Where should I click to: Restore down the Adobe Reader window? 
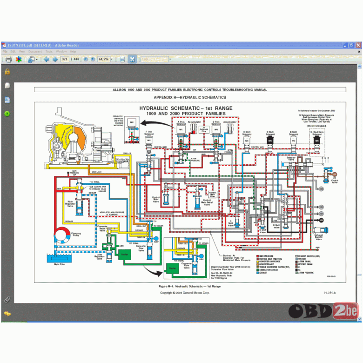(x=352, y=45)
